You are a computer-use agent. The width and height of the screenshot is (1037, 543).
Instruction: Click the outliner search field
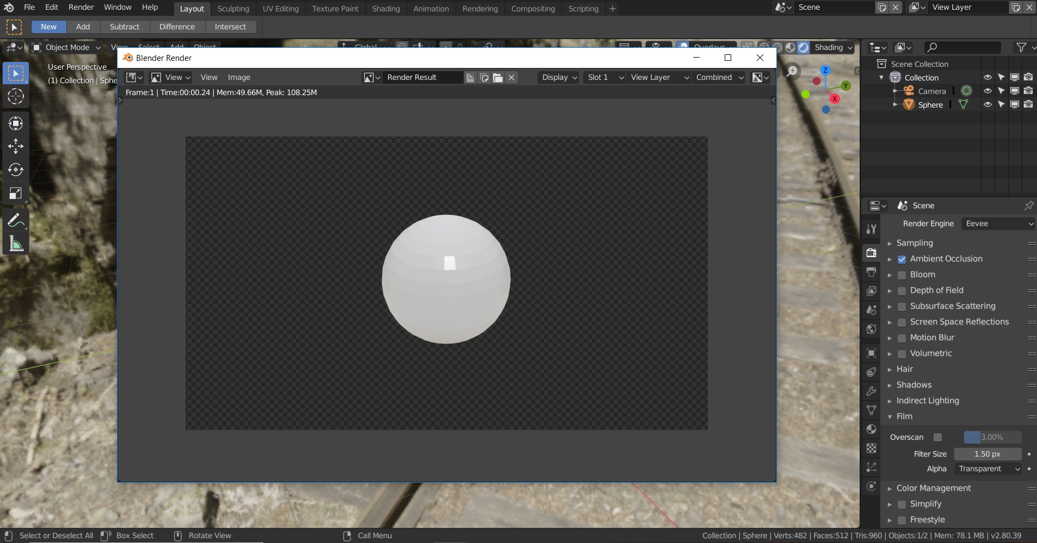(x=962, y=48)
